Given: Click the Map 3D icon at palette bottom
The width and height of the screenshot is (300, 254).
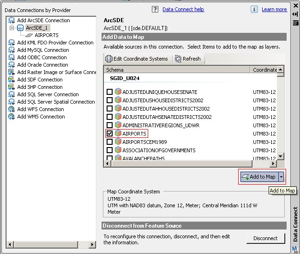Looking at the screenshot, I should click(295, 250).
